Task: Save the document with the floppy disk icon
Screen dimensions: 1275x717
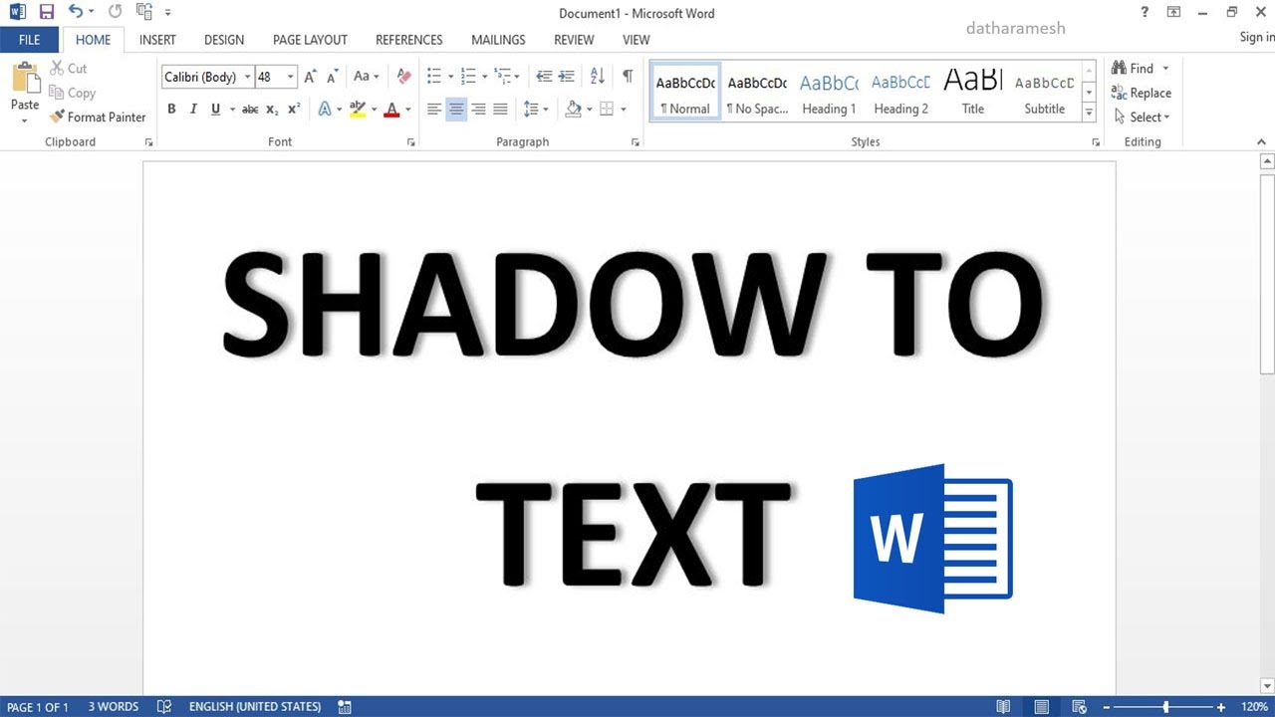Action: pyautogui.click(x=46, y=13)
